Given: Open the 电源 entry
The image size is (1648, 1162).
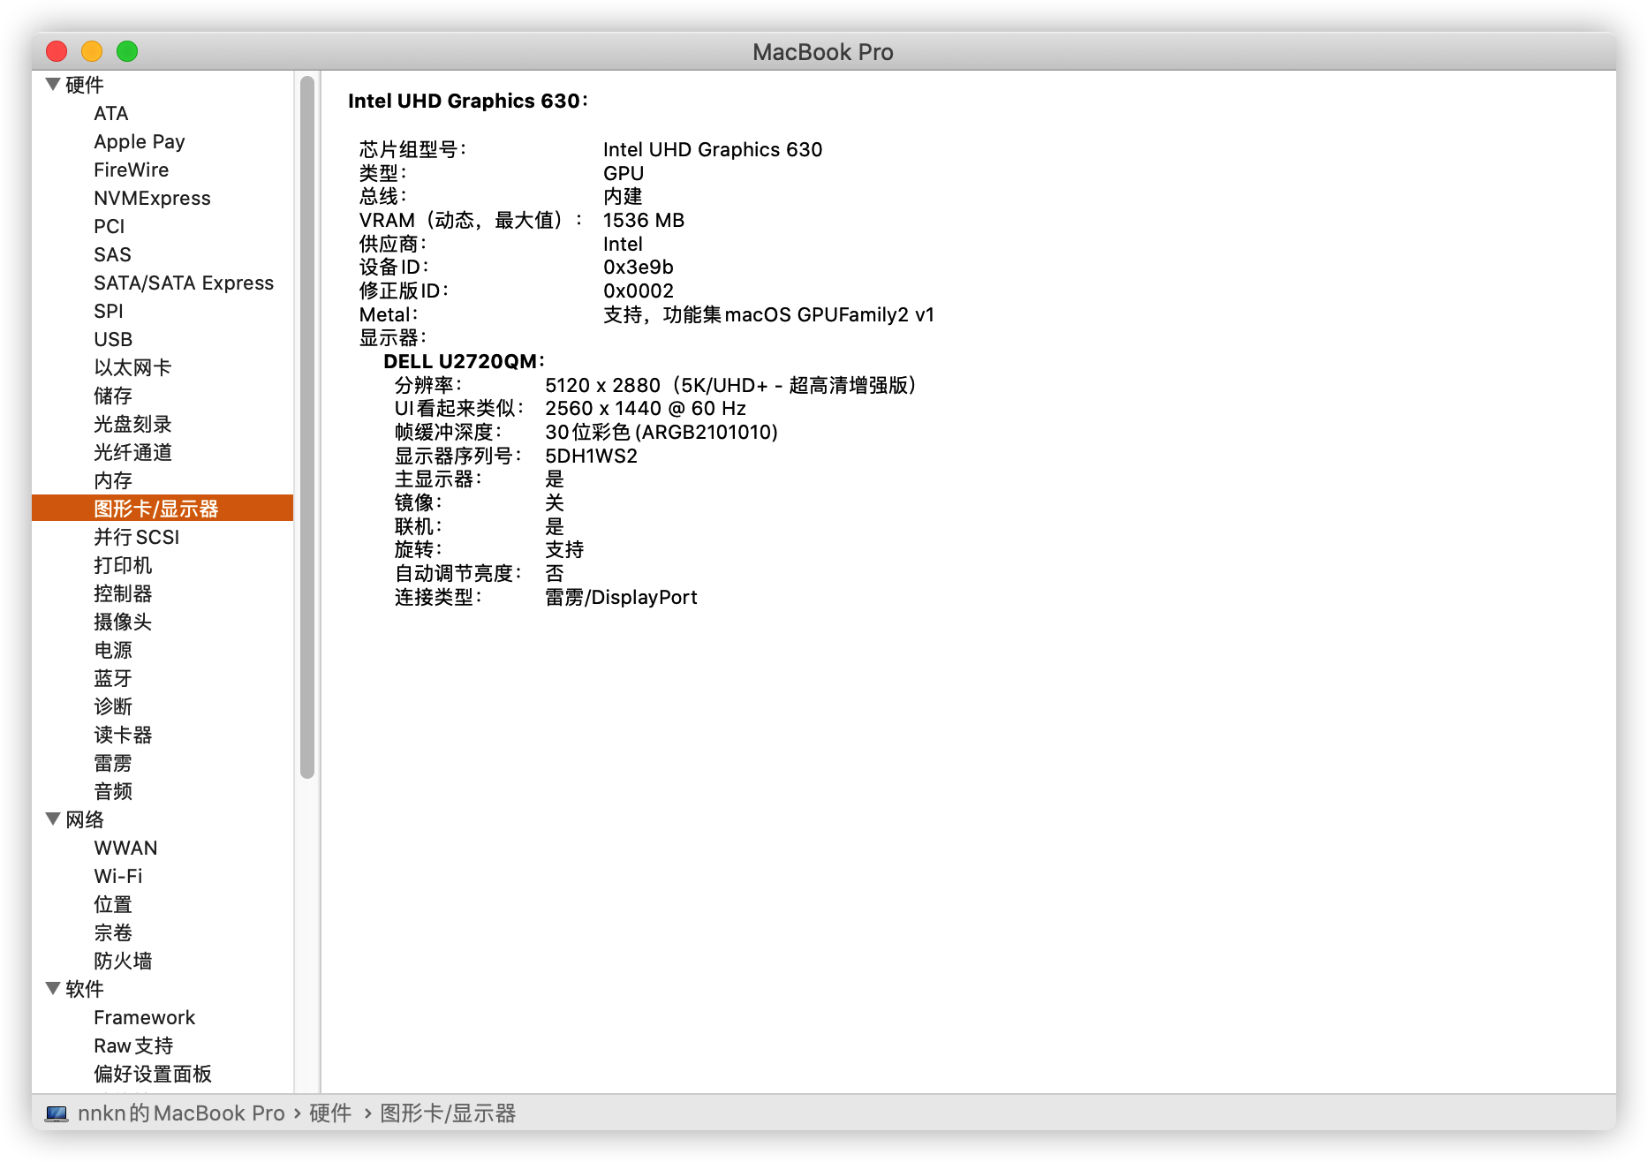Looking at the screenshot, I should tap(113, 650).
